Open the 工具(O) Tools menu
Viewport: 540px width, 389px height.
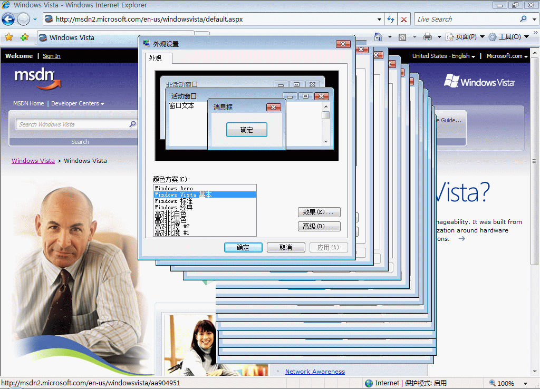(509, 37)
